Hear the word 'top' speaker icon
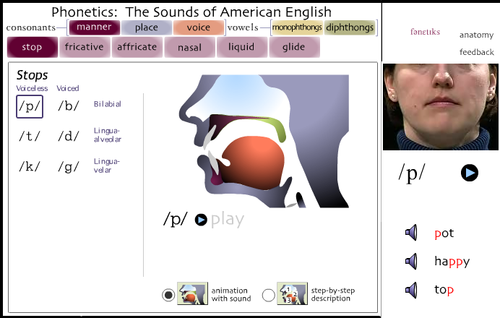Image resolution: width=500 pixels, height=318 pixels. [x=411, y=290]
